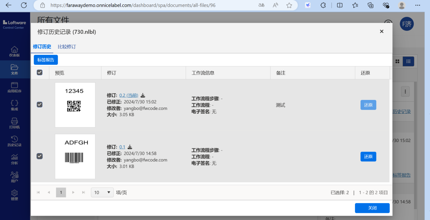Switch to the 比较修订 tab
Viewport: 430px width, 220px height.
click(67, 47)
